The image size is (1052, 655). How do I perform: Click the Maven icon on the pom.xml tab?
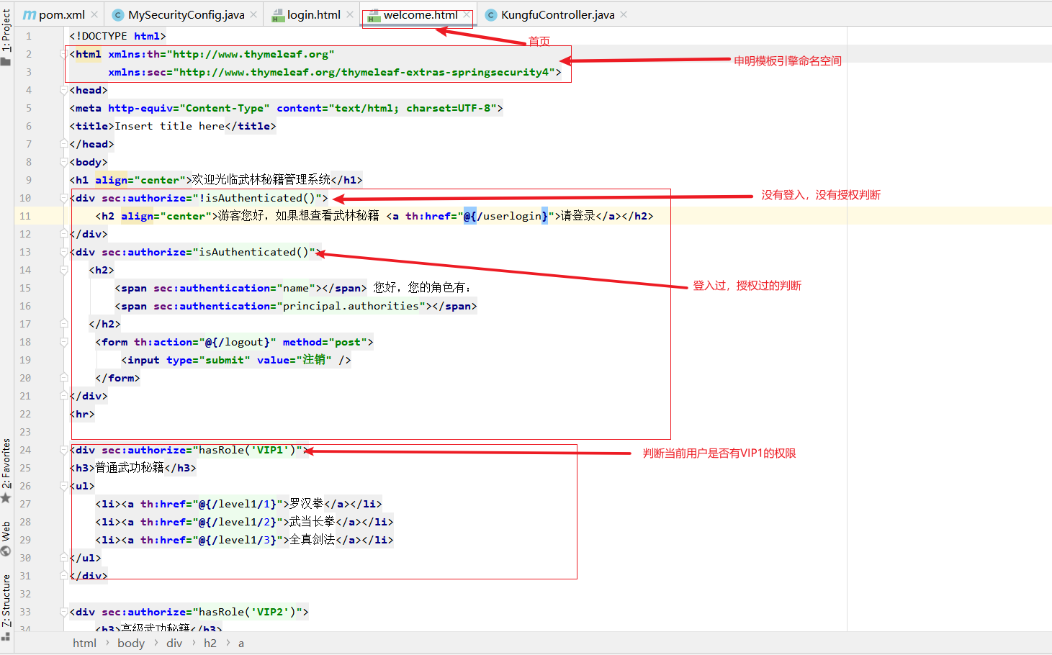coord(30,14)
